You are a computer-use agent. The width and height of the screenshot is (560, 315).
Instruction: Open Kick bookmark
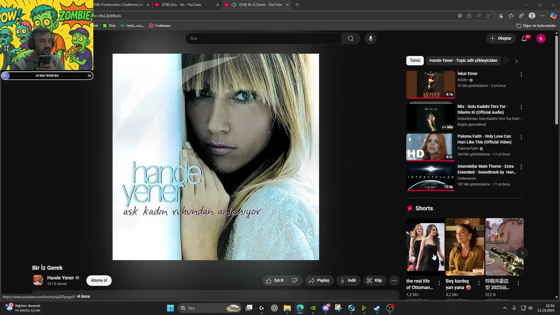point(109,26)
